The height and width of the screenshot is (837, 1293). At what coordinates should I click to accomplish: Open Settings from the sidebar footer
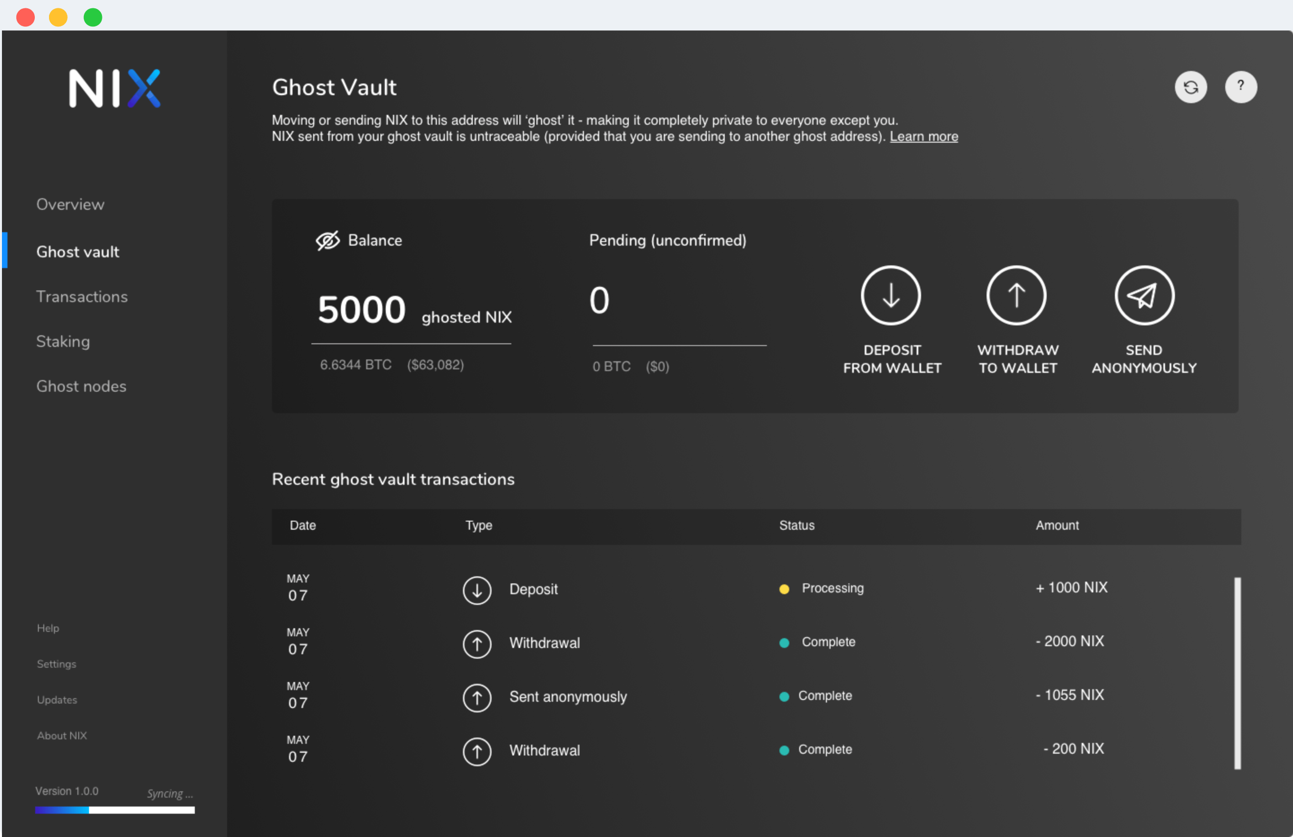pos(56,664)
